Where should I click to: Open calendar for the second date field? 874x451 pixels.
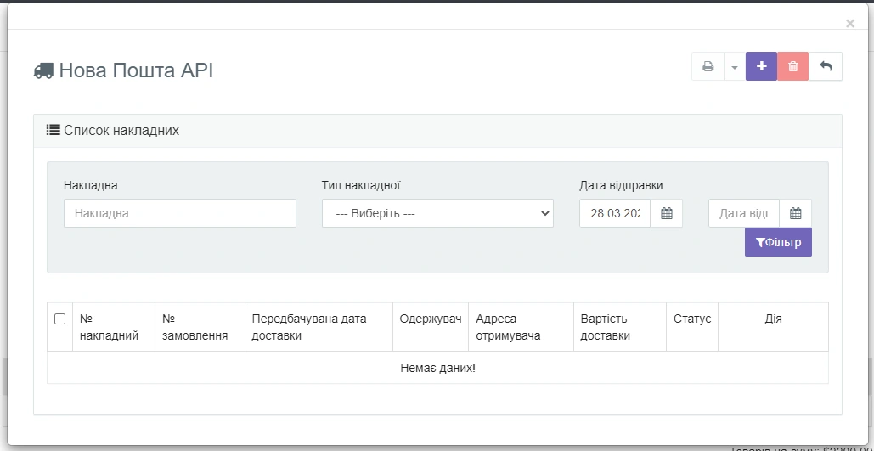click(x=796, y=213)
